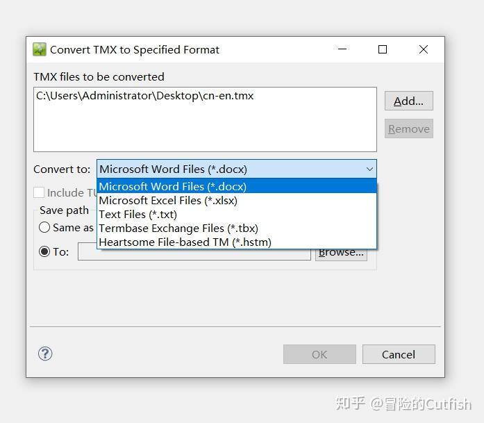The image size is (484, 423).
Task: Minimize the Convert TMX dialog
Action: click(342, 49)
